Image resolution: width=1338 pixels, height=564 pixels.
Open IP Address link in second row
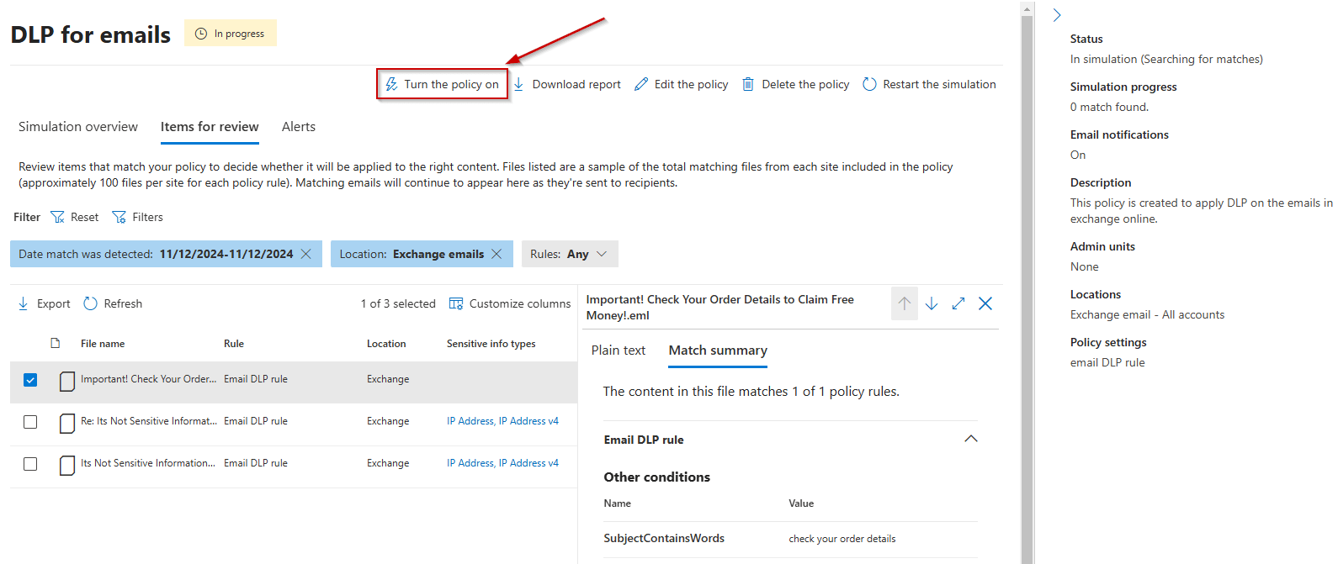[x=470, y=421]
